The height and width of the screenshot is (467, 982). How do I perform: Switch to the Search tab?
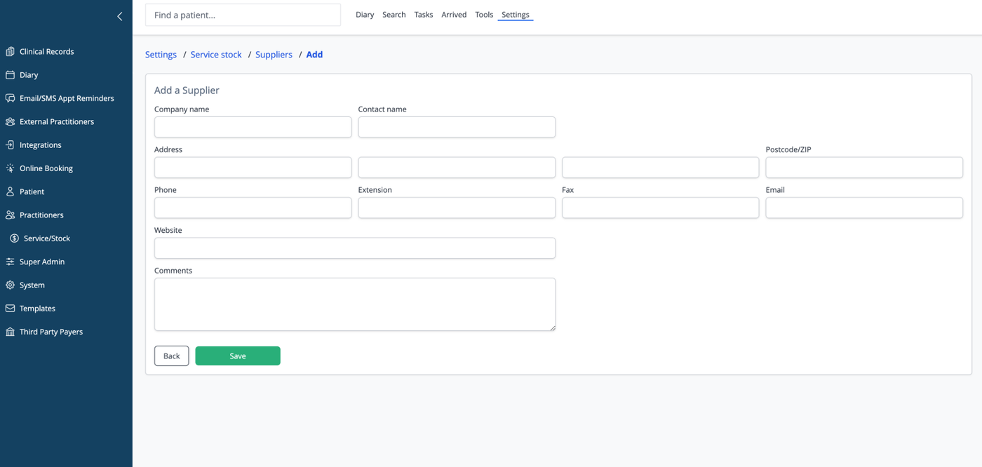[394, 15]
